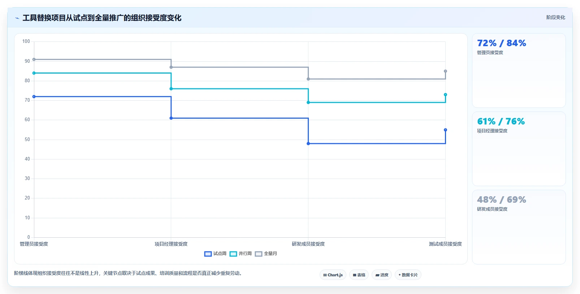Viewport: 580px width, 294px height.
Task: Click the title 工具替换项目从试点到全量推广的组织接受度变化
Action: tap(102, 18)
